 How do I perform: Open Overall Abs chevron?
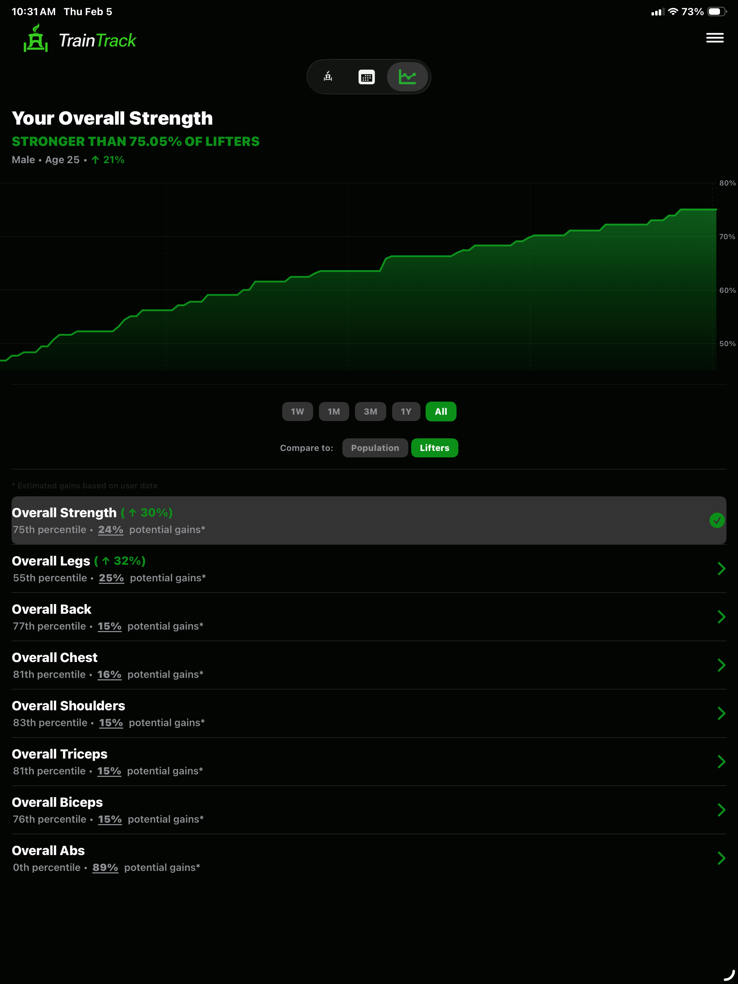tap(721, 858)
